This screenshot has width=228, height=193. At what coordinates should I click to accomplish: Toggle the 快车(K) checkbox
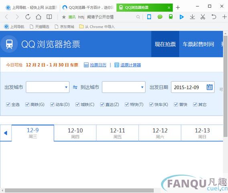[151, 105]
